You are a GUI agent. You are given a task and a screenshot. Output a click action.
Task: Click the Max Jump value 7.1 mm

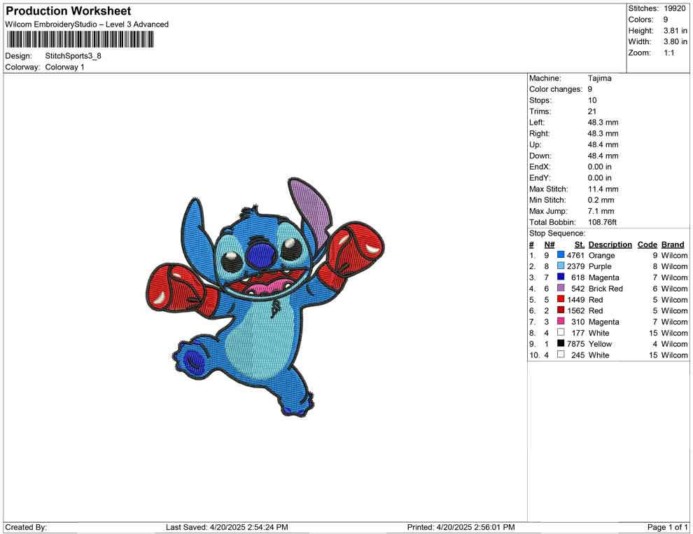click(x=601, y=211)
